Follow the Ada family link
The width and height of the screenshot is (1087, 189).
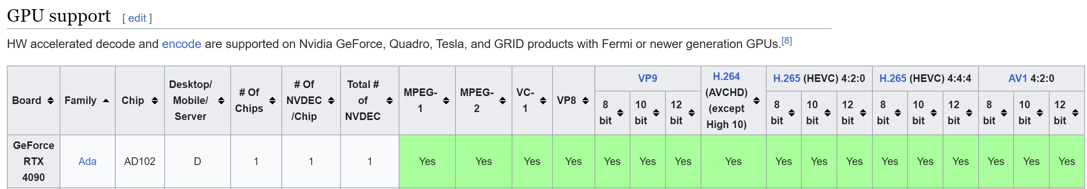[x=87, y=161]
